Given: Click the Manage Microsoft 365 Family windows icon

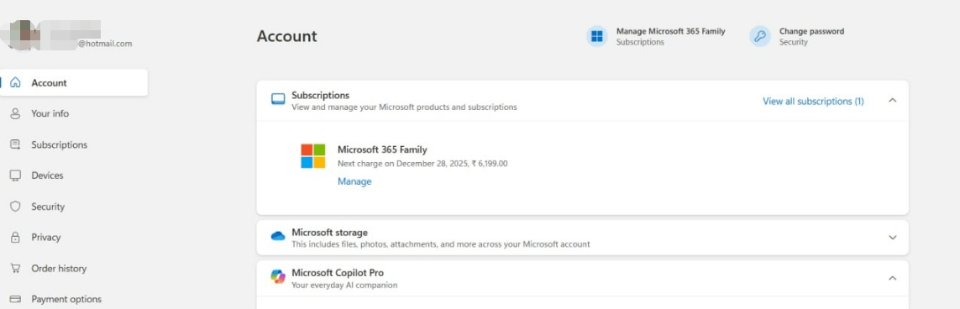Looking at the screenshot, I should click(597, 36).
